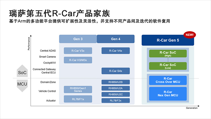The width and height of the screenshot is (211, 119).
Task: Click the RH850/U2C box
Action: [x=116, y=94]
